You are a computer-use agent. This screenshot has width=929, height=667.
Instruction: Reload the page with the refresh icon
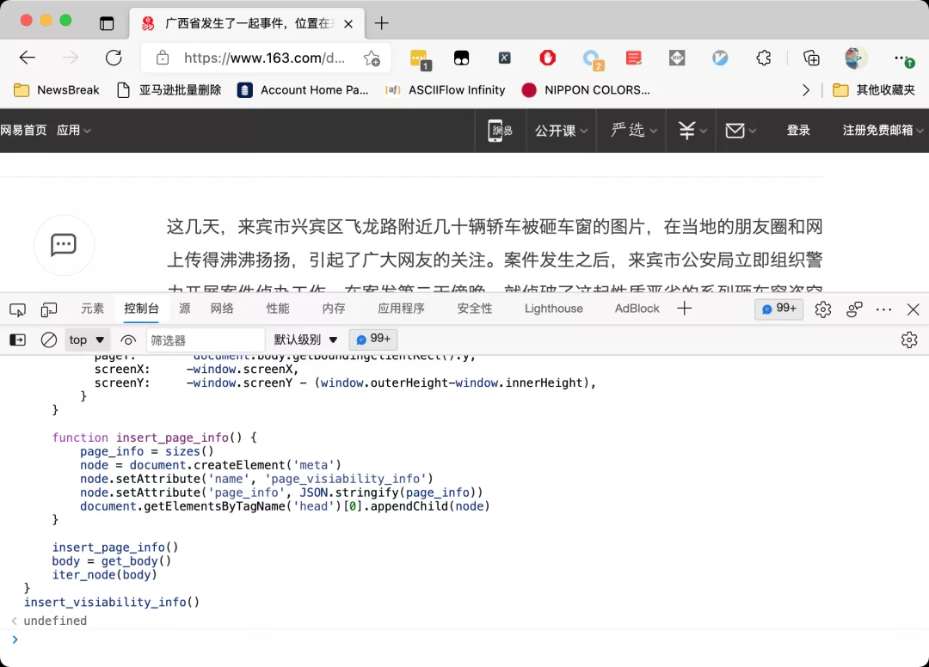point(114,58)
